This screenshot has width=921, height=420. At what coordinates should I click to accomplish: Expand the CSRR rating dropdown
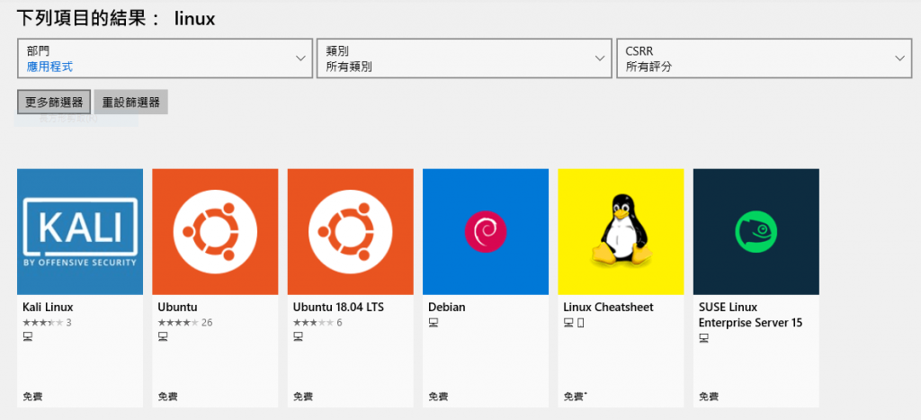[765, 58]
